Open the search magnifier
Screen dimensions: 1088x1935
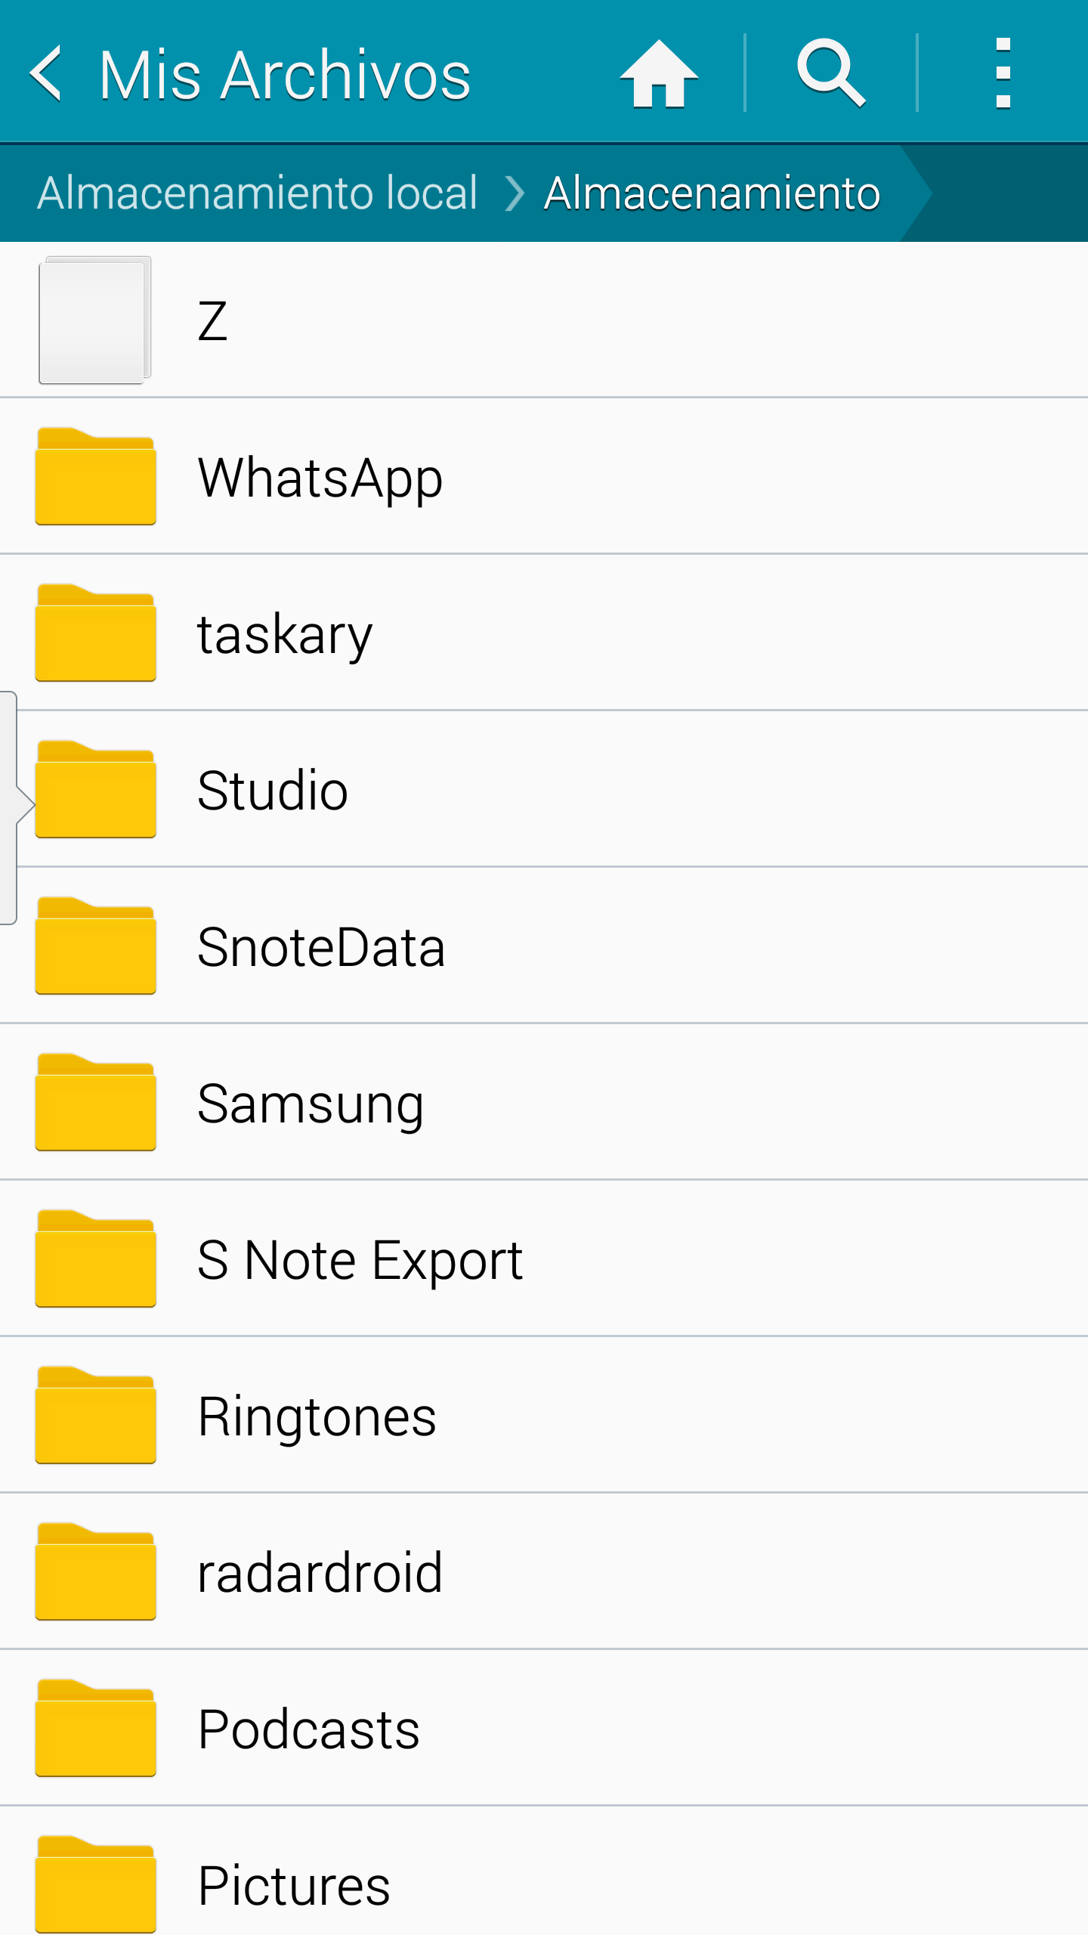tap(831, 73)
